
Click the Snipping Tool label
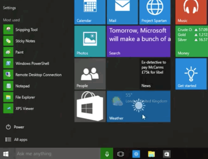[x=27, y=30]
